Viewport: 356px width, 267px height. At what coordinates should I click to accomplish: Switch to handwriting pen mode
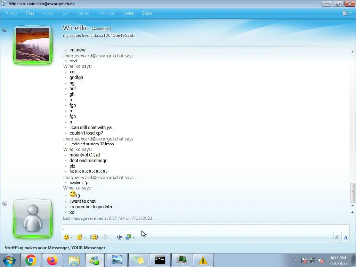(337, 237)
